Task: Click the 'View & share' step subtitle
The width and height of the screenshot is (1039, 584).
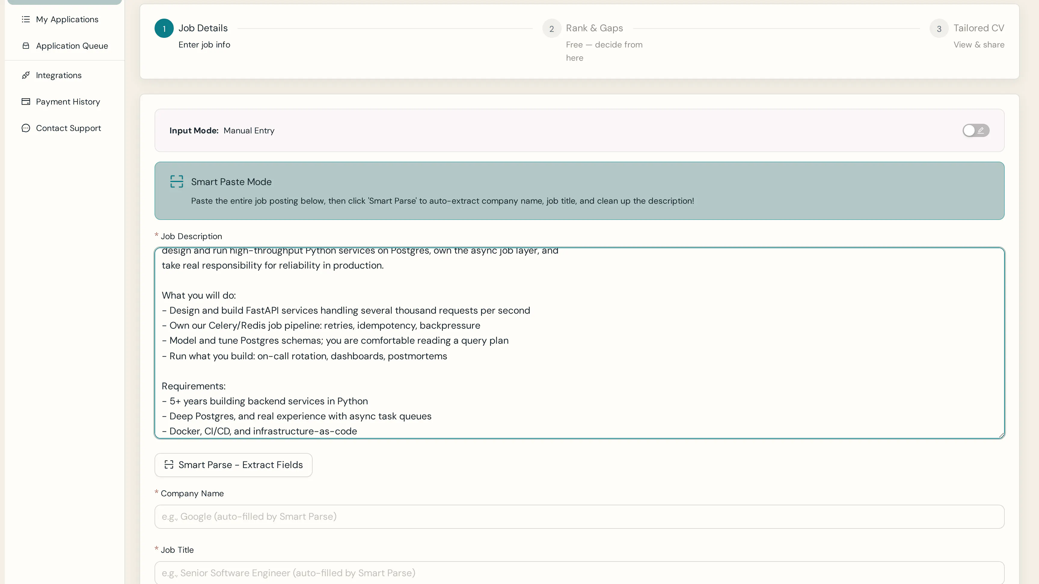Action: [x=979, y=45]
